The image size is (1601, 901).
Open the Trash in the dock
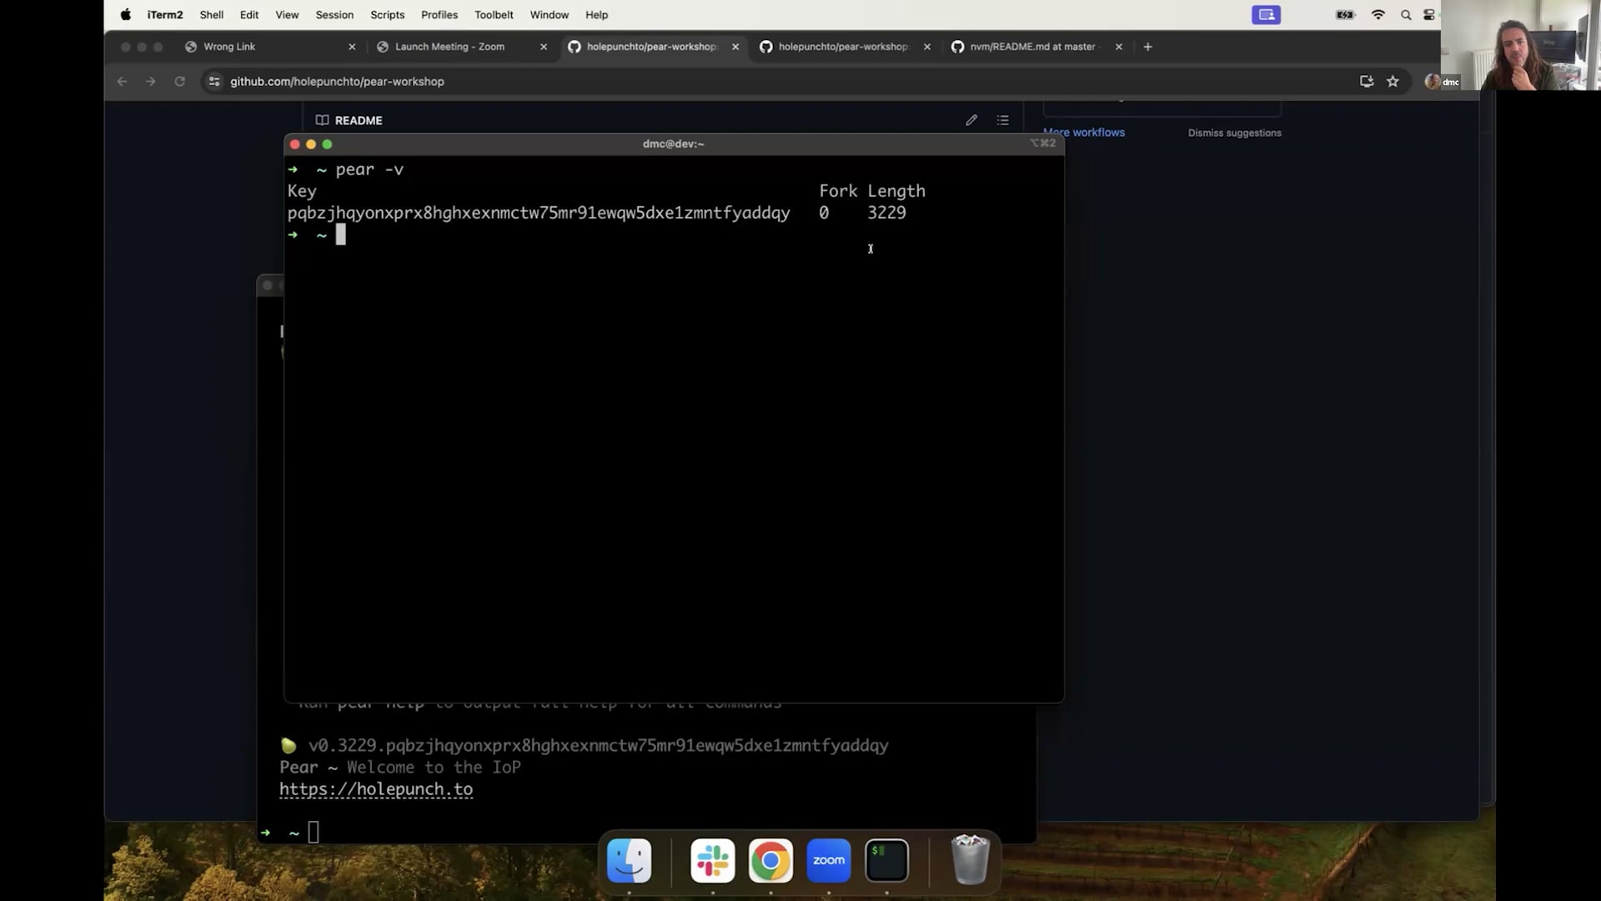tap(970, 860)
